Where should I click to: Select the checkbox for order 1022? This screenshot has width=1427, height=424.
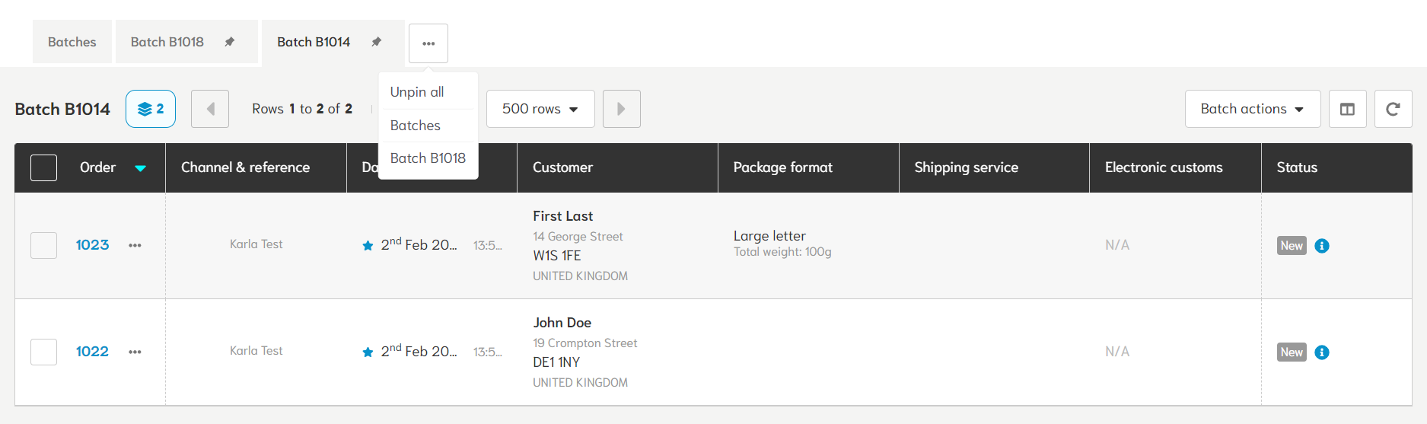(x=43, y=352)
